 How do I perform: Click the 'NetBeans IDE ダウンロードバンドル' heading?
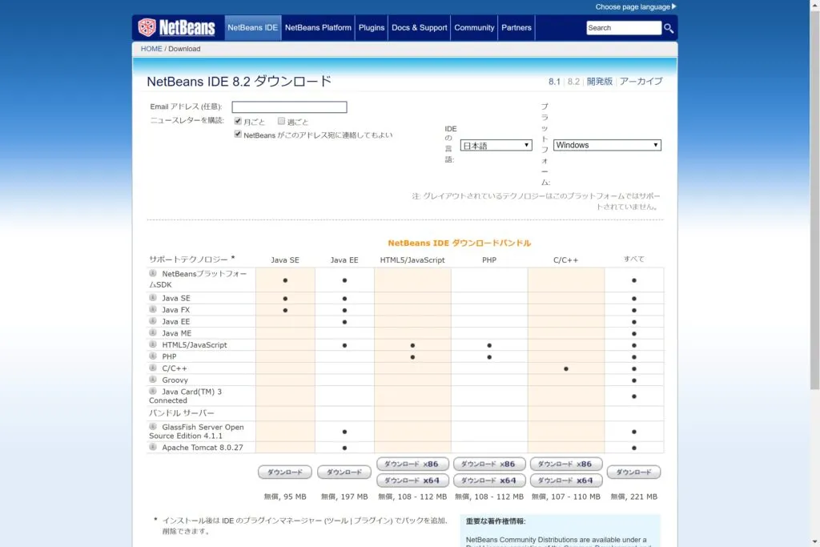click(x=459, y=243)
